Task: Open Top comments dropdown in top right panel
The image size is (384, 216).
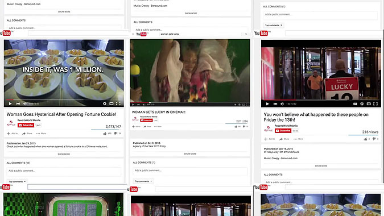Action: [x=274, y=25]
